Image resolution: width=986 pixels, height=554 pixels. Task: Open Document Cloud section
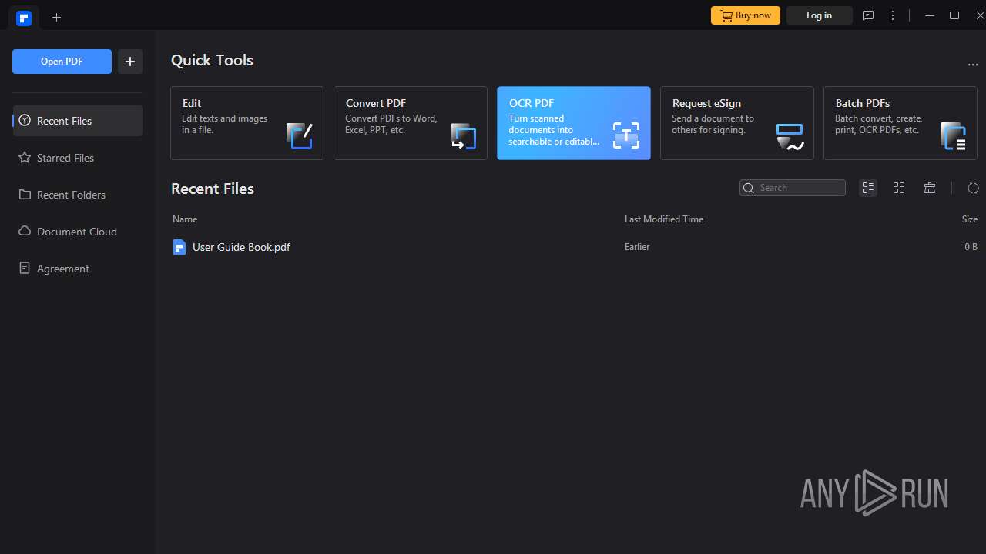pos(78,232)
